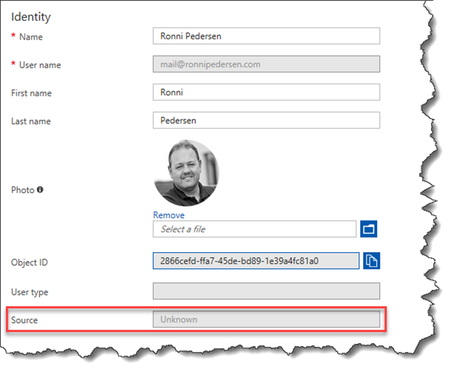This screenshot has height=375, width=454.
Task: Click the required User name label
Action: click(x=40, y=65)
